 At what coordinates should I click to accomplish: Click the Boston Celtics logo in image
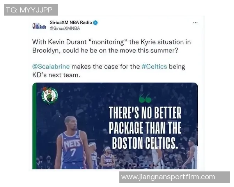tap(50, 95)
